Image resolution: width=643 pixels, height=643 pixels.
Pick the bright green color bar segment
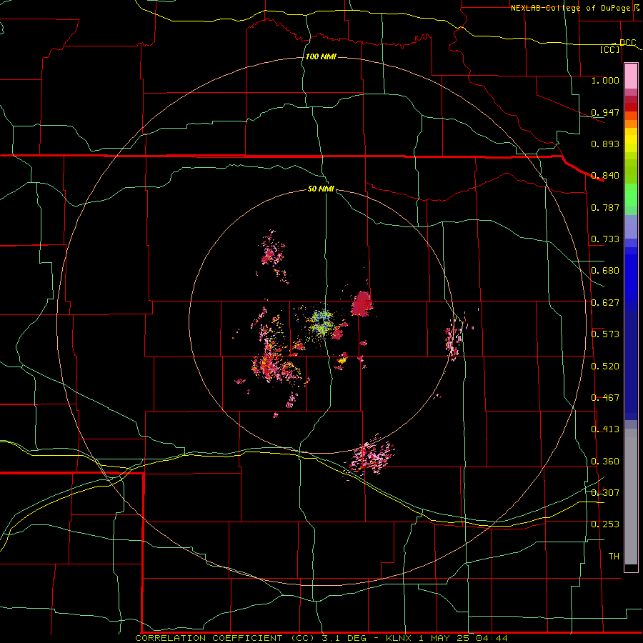631,195
